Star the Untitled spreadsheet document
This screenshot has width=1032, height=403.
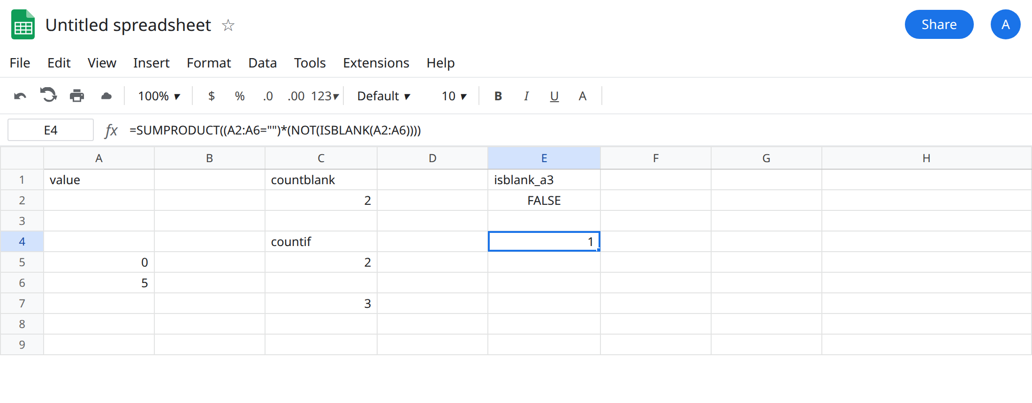coord(228,25)
